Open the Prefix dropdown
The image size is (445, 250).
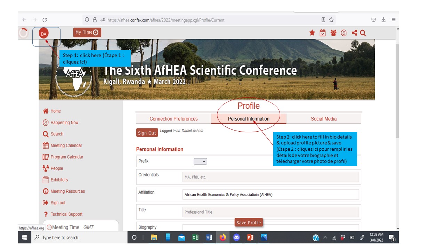point(200,161)
